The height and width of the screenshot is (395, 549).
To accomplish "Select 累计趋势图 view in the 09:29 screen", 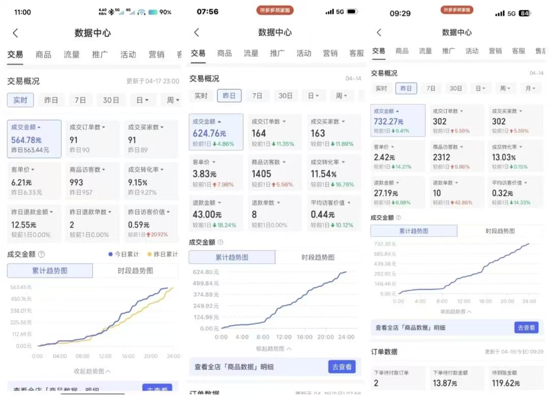I will pos(414,231).
